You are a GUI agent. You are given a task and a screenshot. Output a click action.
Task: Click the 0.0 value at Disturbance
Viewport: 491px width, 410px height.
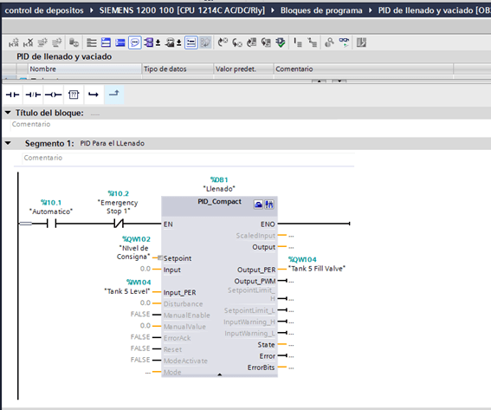click(145, 303)
